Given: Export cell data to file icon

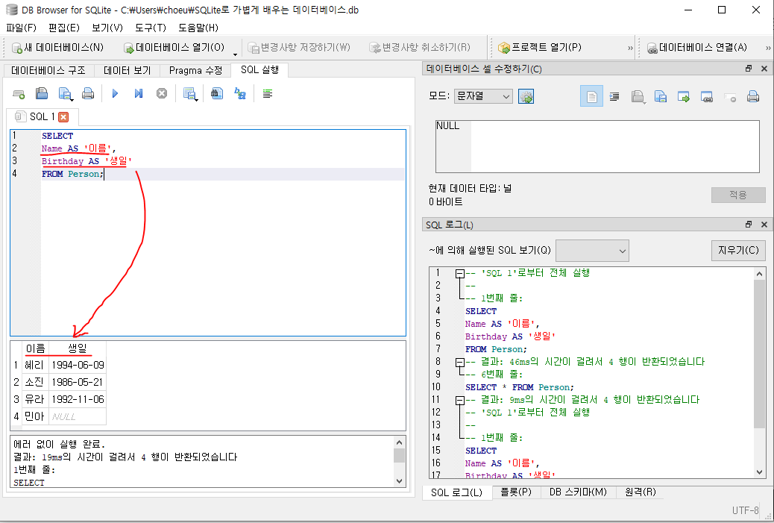Looking at the screenshot, I should pyautogui.click(x=661, y=96).
